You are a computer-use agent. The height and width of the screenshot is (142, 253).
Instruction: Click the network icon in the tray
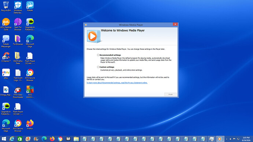[x=238, y=139]
